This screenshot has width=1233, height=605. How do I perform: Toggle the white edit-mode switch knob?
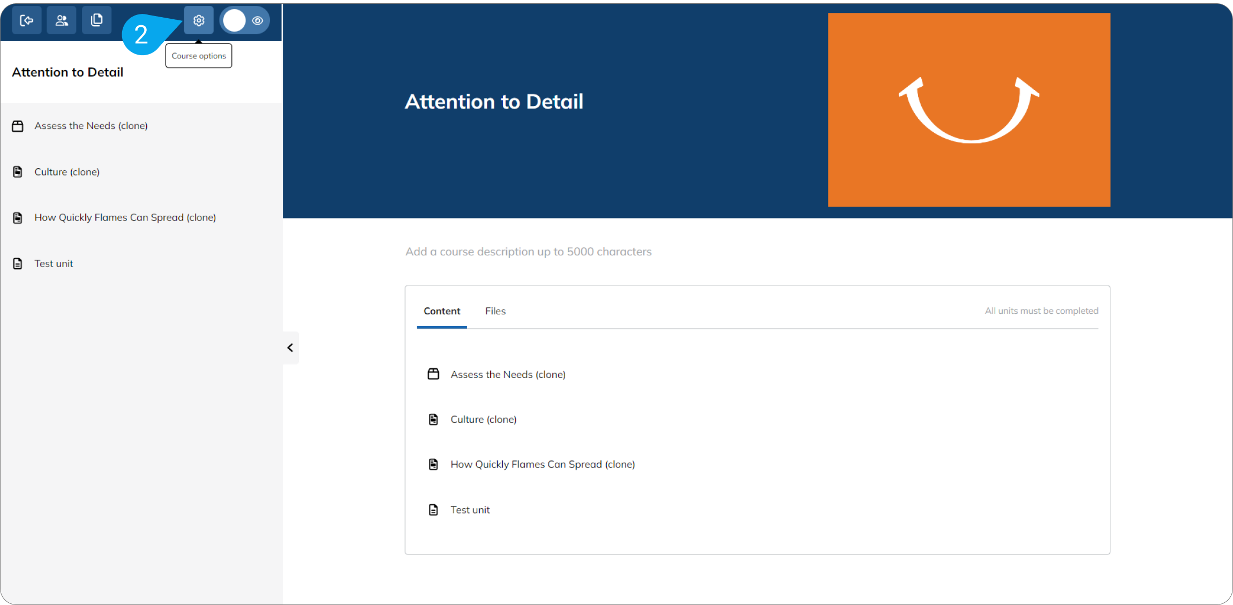click(x=234, y=20)
